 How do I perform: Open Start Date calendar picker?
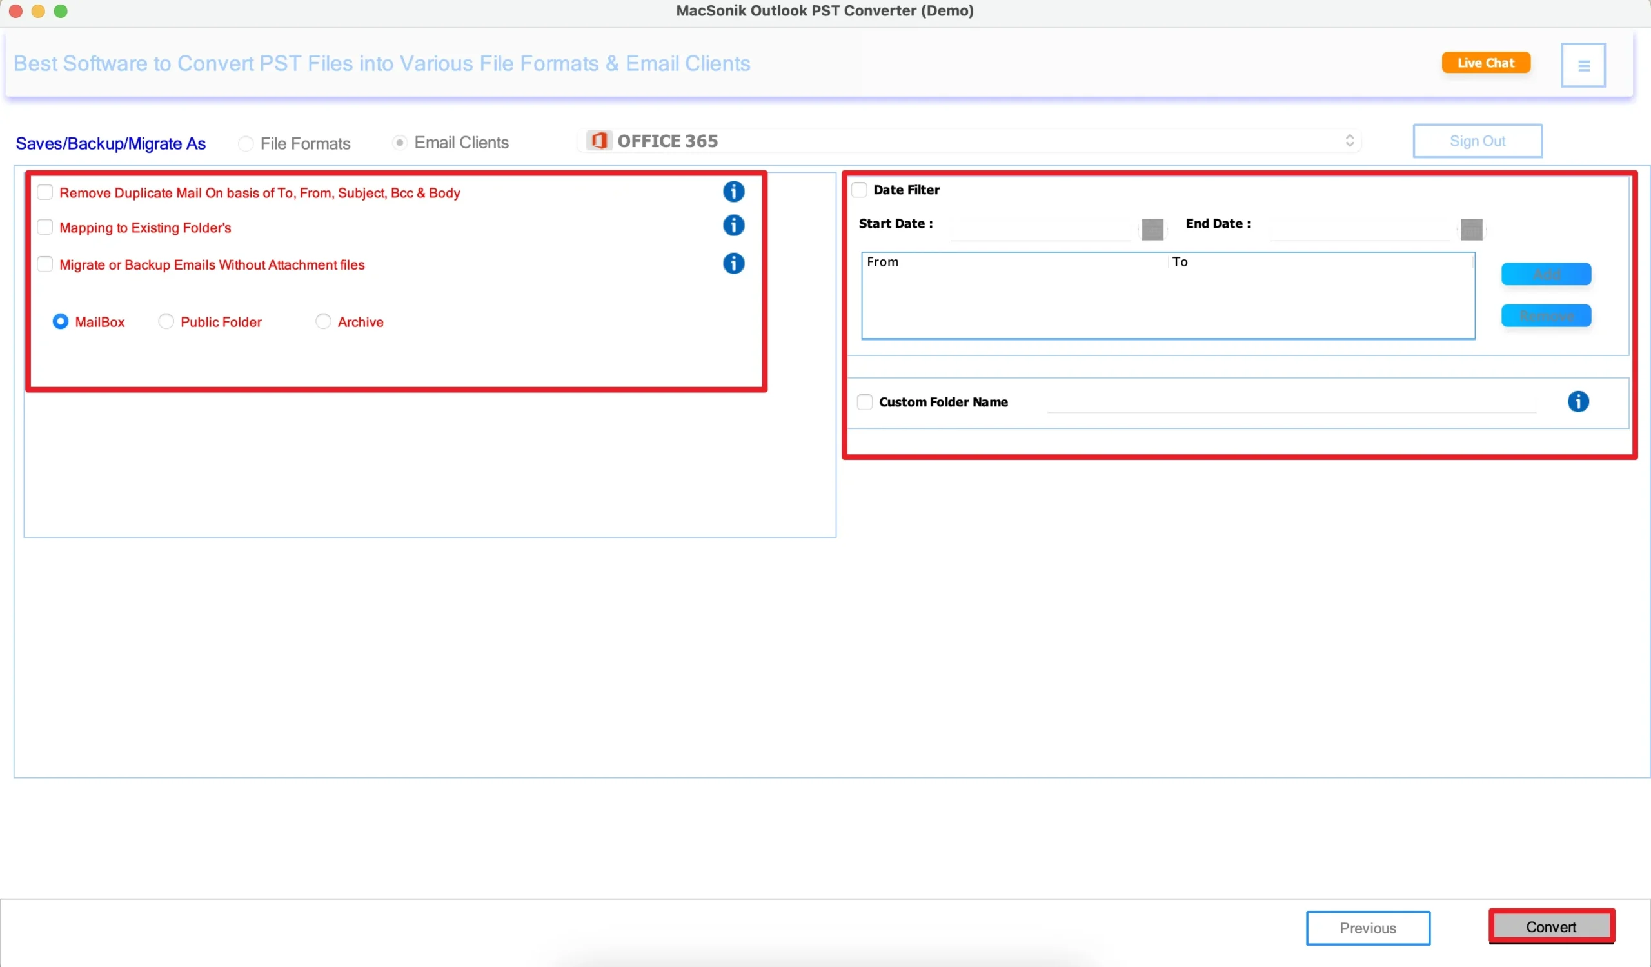click(1152, 229)
